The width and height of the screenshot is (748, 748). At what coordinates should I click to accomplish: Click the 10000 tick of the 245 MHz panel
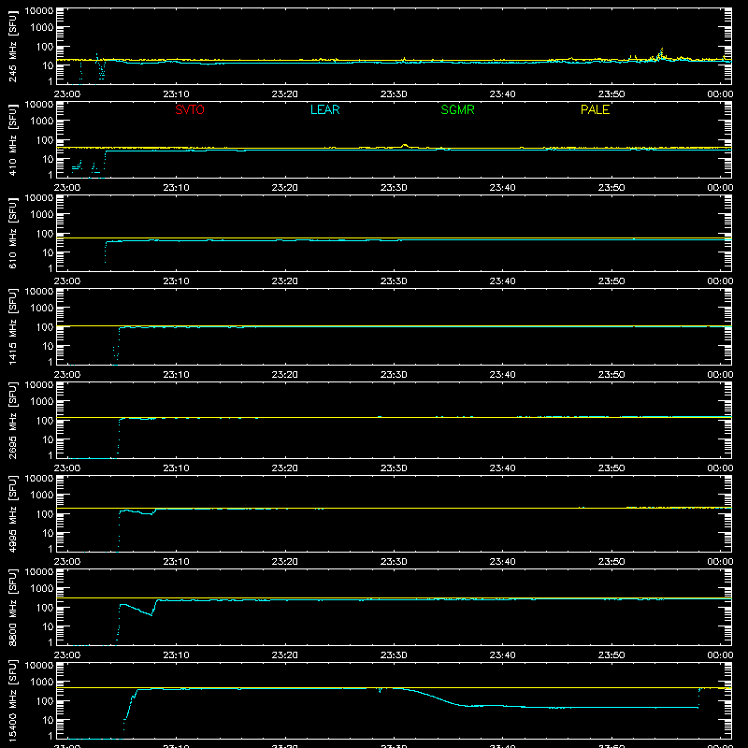(x=39, y=11)
